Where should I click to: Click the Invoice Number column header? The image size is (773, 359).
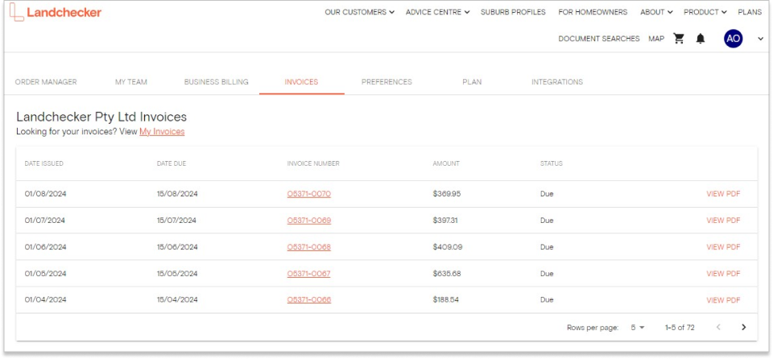pyautogui.click(x=313, y=163)
